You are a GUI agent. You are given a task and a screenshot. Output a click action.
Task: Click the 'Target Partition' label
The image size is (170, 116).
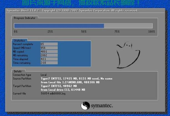[22, 86]
